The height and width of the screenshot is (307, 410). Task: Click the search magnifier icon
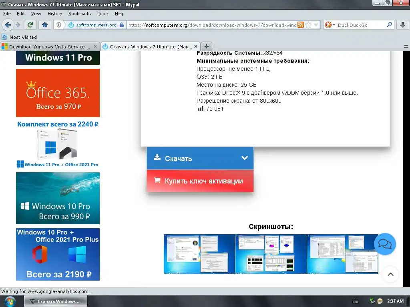(x=389, y=25)
